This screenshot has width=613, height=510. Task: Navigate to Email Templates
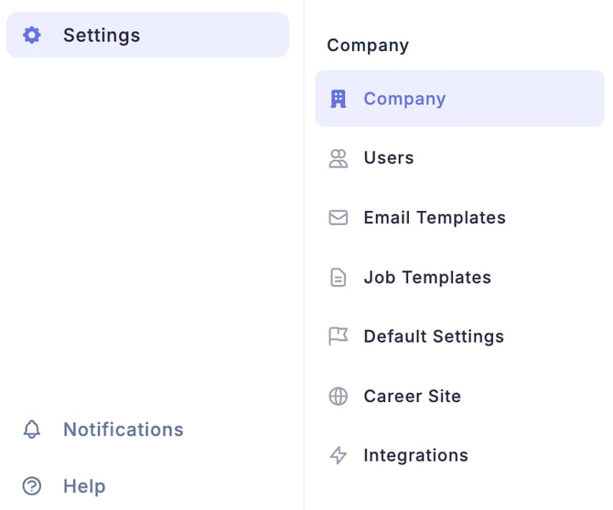click(x=435, y=218)
